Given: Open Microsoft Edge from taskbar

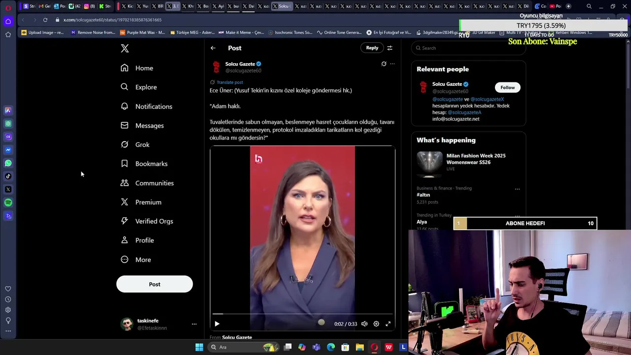Looking at the screenshot, I should click(x=331, y=347).
